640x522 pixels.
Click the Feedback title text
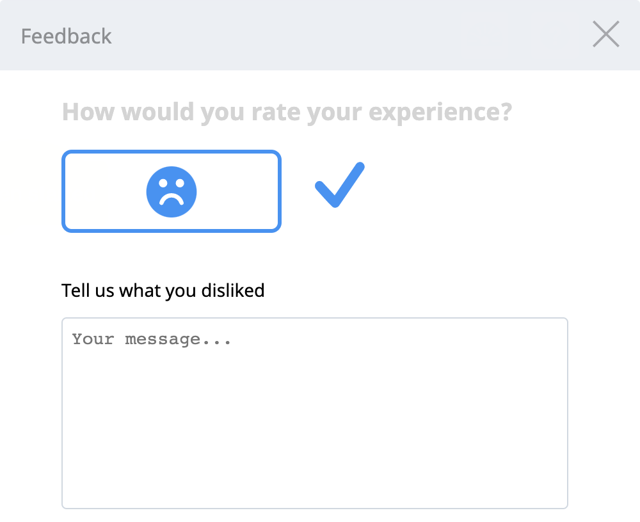click(x=66, y=36)
